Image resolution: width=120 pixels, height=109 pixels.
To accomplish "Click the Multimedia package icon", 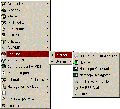I will 4,23.
